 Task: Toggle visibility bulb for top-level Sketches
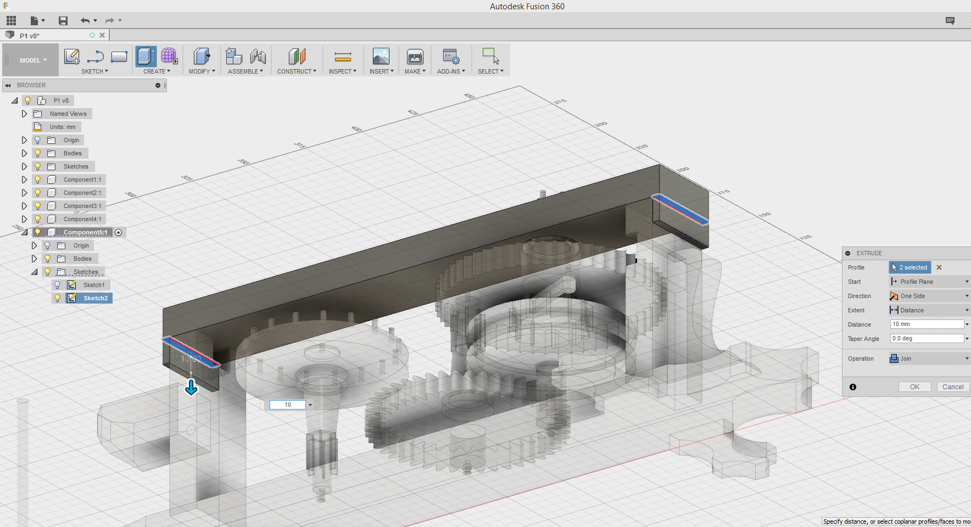[38, 166]
